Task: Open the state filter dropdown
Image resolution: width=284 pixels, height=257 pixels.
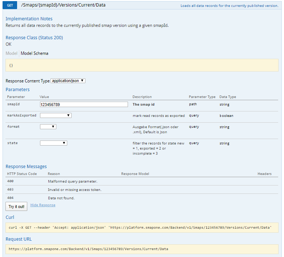Action: pyautogui.click(x=53, y=143)
